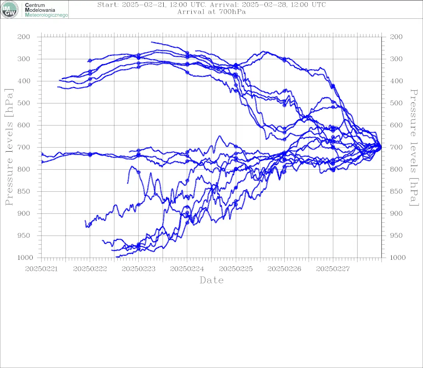This screenshot has height=368, width=423.
Task: Click the left axis 700 pressure label
Action: (x=24, y=147)
